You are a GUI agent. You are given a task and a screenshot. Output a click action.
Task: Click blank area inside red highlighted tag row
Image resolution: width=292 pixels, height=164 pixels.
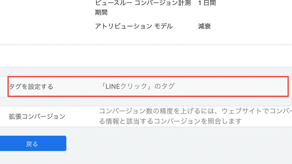[x=231, y=87]
